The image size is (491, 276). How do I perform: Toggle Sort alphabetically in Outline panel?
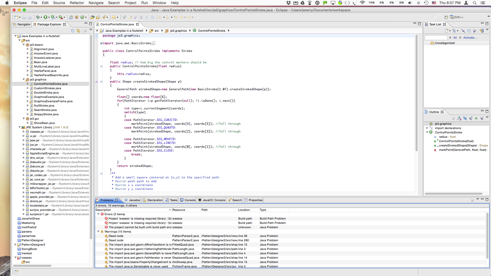(459, 118)
